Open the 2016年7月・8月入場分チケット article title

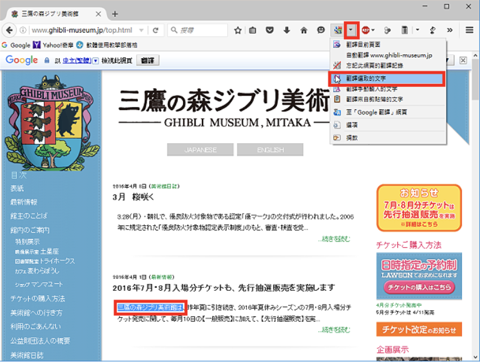point(224,288)
